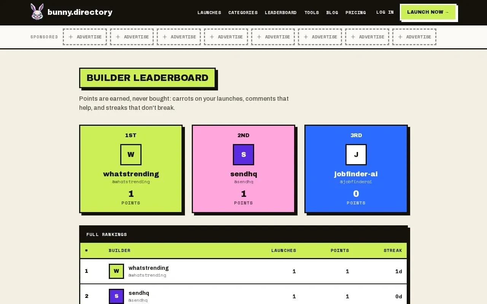
Task: Click the 0 points value on the jobfinder-ai card
Action: tap(356, 194)
